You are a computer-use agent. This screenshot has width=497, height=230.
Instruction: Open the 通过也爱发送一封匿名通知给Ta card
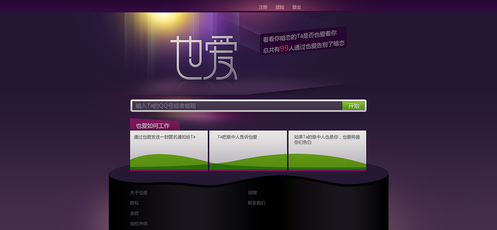click(x=169, y=151)
